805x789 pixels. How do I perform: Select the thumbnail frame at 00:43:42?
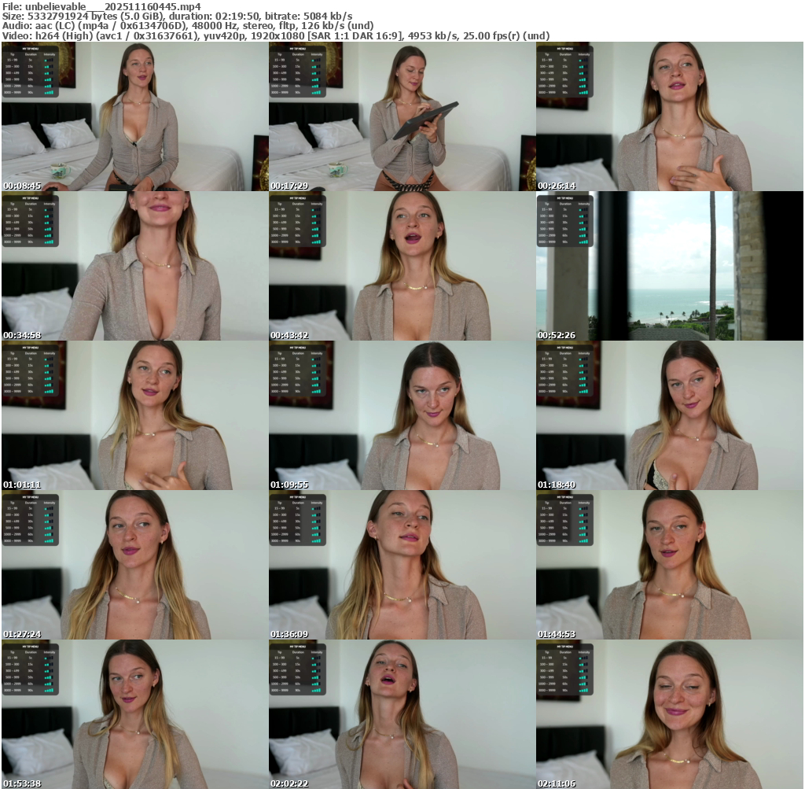pyautogui.click(x=402, y=266)
